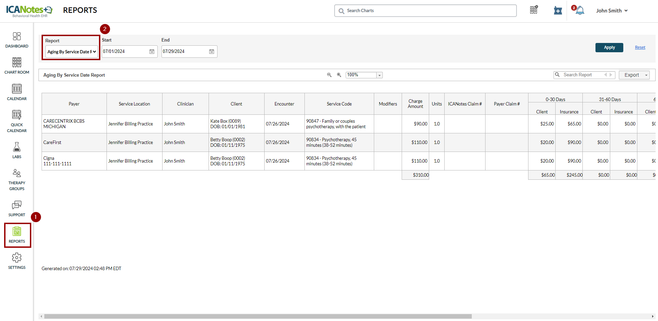This screenshot has width=658, height=321.
Task: Open the Calendar menu item
Action: coord(16,92)
